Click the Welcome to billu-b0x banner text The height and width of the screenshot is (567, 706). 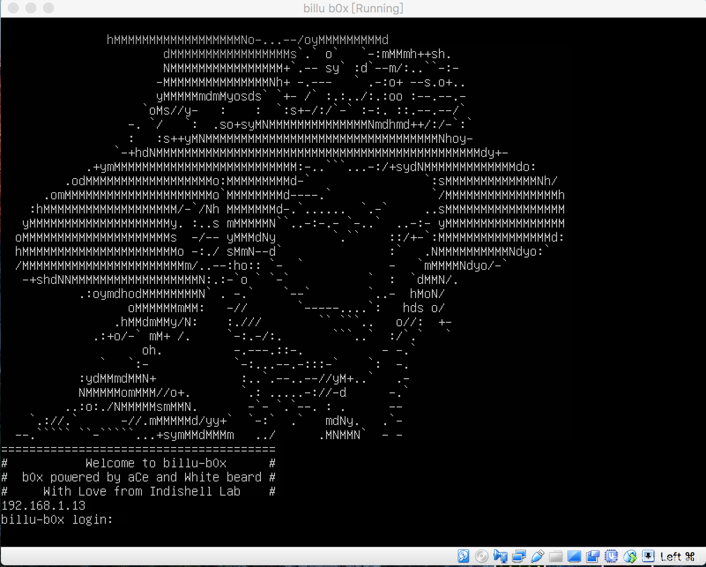coord(156,463)
